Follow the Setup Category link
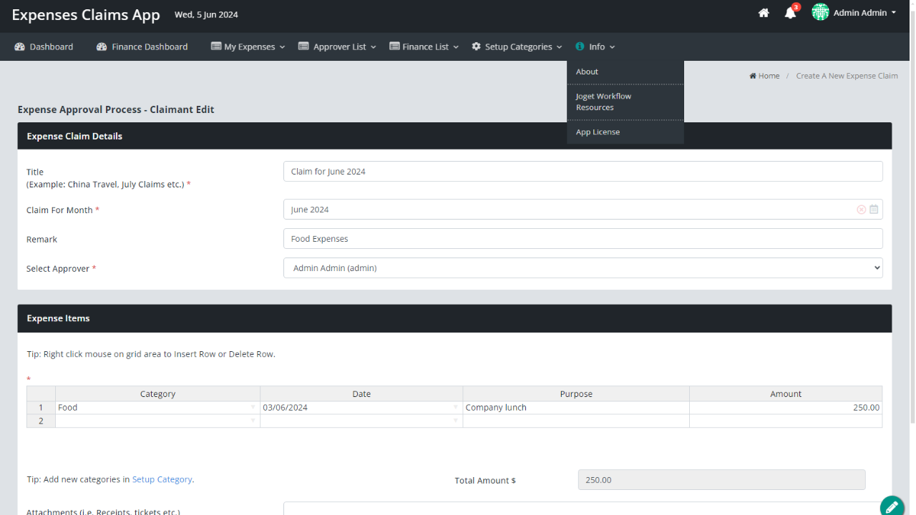Image resolution: width=916 pixels, height=515 pixels. click(162, 479)
